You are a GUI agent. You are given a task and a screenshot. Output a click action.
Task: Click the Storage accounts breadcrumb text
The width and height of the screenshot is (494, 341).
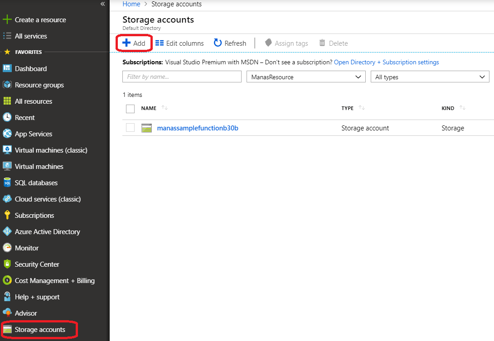176,4
